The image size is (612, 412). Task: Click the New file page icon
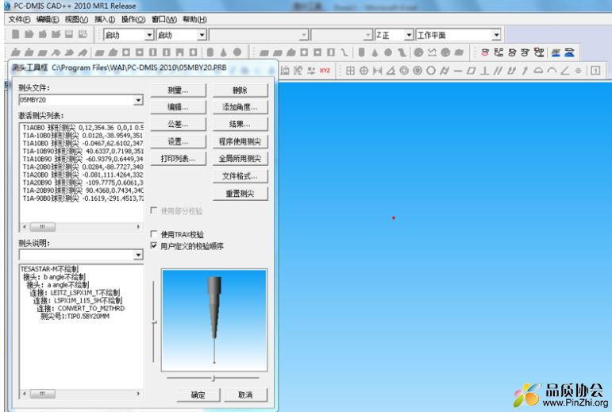16,34
